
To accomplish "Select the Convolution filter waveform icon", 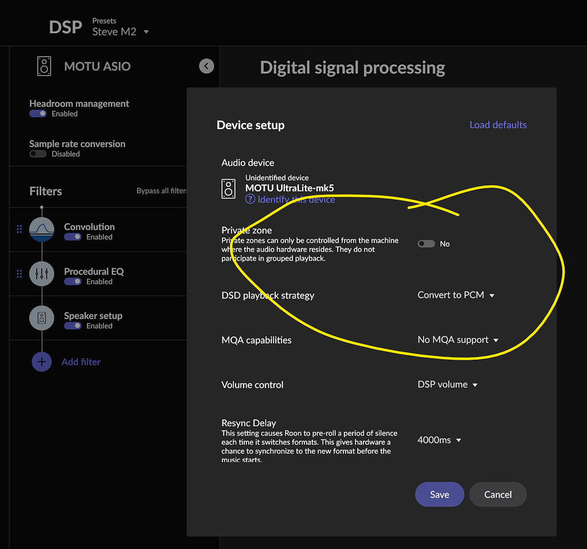I will 41,229.
